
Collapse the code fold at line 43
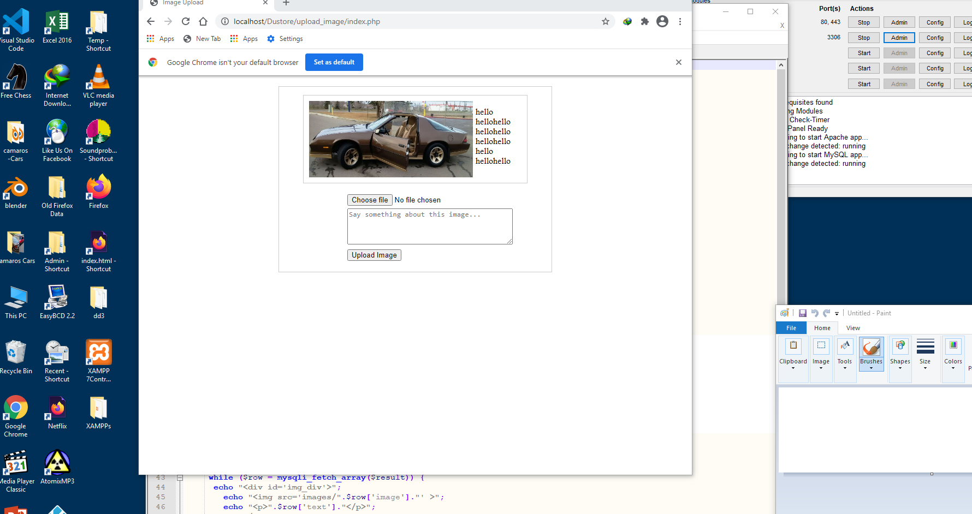pyautogui.click(x=180, y=477)
